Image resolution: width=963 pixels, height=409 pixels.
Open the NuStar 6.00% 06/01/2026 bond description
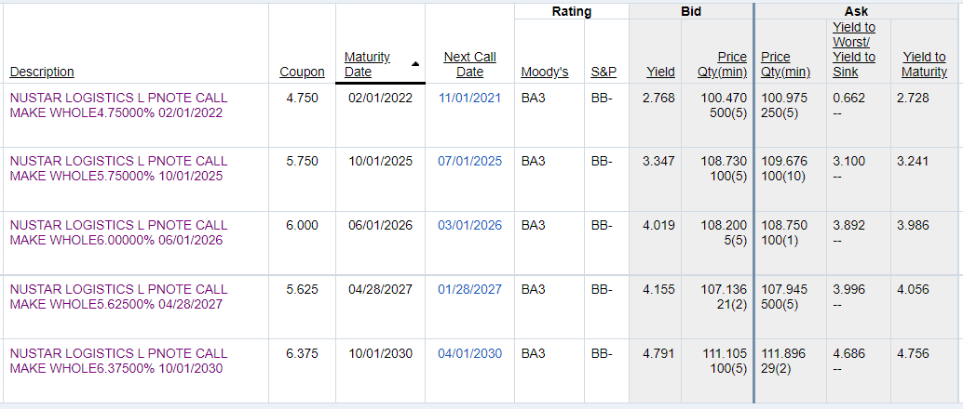tap(118, 232)
